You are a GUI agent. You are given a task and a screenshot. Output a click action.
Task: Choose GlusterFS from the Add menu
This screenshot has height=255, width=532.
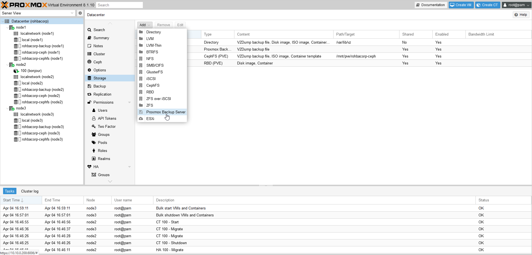(162, 72)
